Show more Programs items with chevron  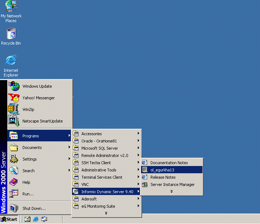[106, 213]
